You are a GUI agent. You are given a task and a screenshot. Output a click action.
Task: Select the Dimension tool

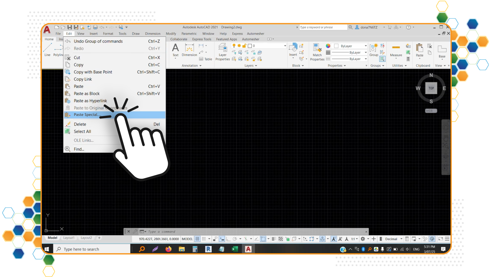pos(189,50)
